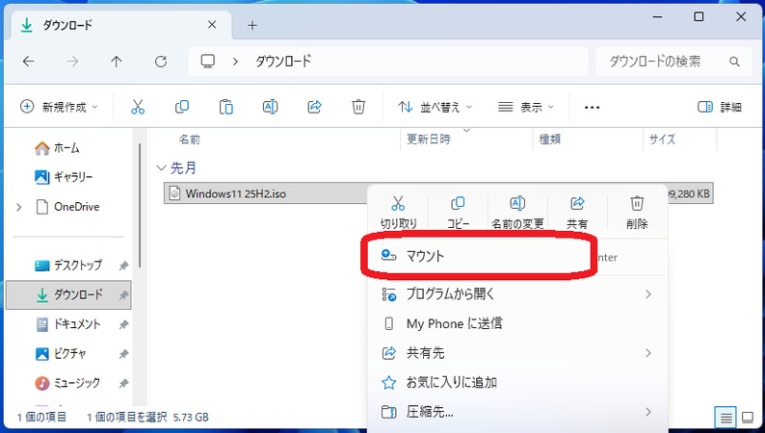
Task: Click ダウンロード in the address bar
Action: tap(283, 62)
